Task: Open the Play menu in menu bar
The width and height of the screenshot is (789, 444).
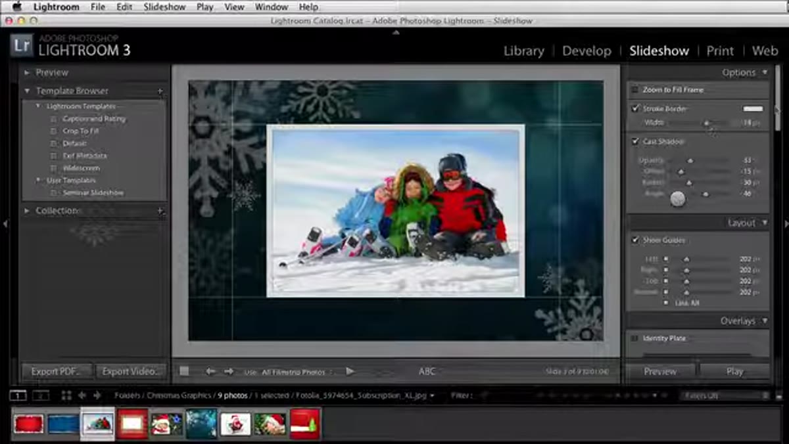Action: [x=204, y=7]
